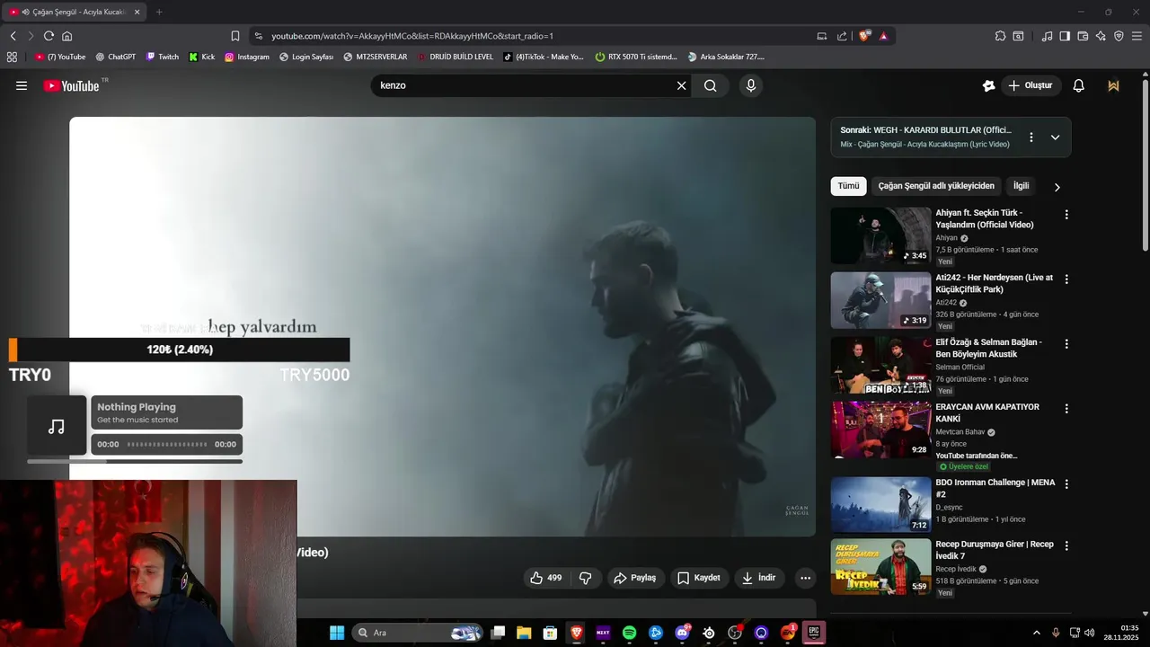The height and width of the screenshot is (647, 1150).
Task: Go back using the browser back arrow
Action: coord(13,36)
